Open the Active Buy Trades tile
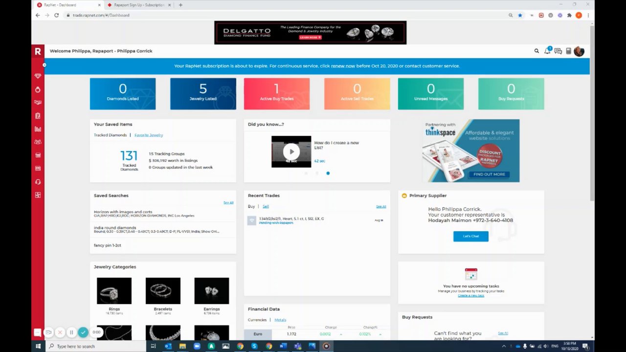The image size is (626, 352). point(277,94)
